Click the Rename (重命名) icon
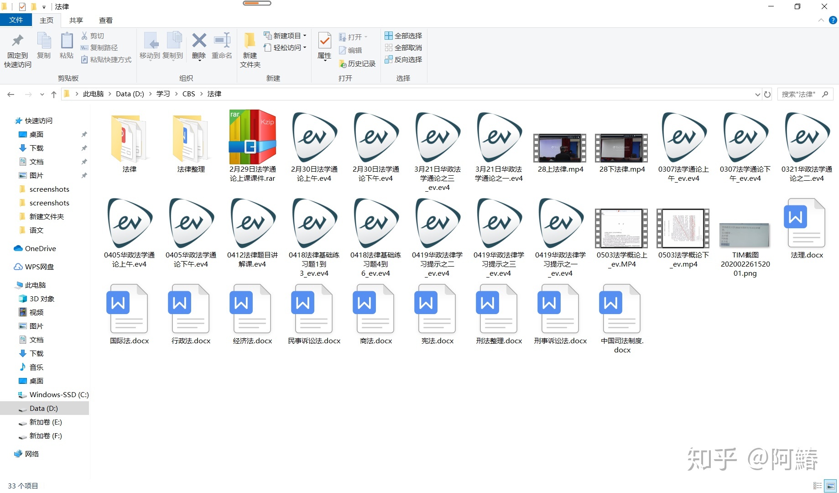 tap(222, 41)
